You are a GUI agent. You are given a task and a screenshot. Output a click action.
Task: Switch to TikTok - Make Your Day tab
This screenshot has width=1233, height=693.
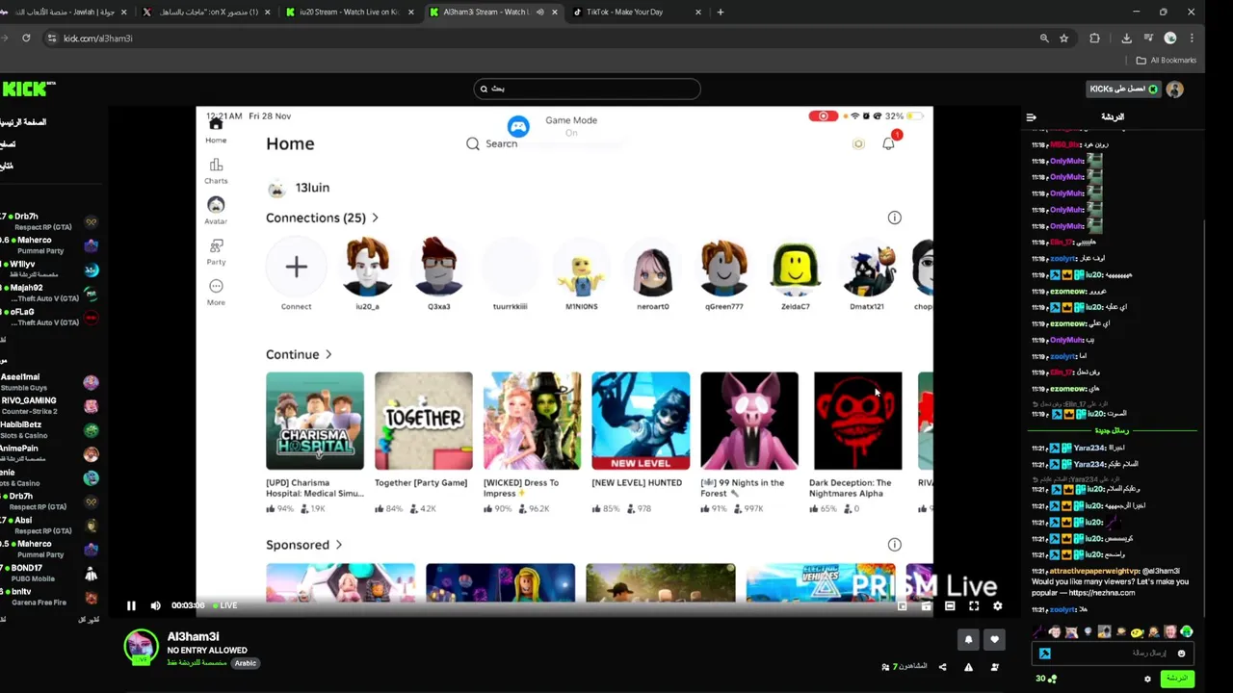click(x=636, y=13)
